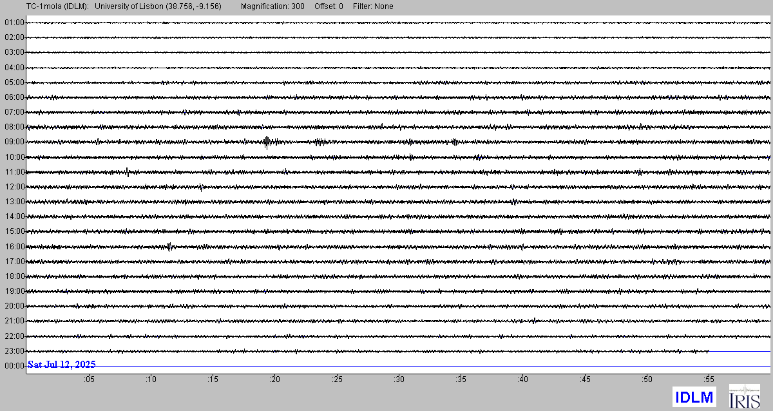Viewport: 773px width, 411px height.
Task: Click the 03:00 hour label
Action: [x=14, y=52]
